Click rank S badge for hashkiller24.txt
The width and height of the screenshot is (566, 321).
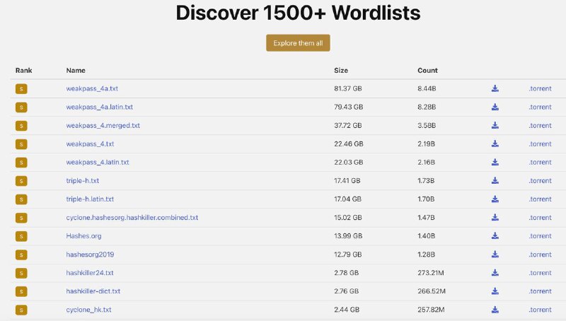coord(21,273)
